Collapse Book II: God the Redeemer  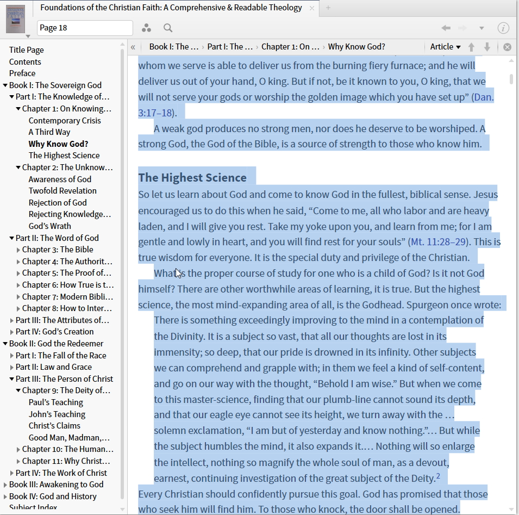point(5,344)
